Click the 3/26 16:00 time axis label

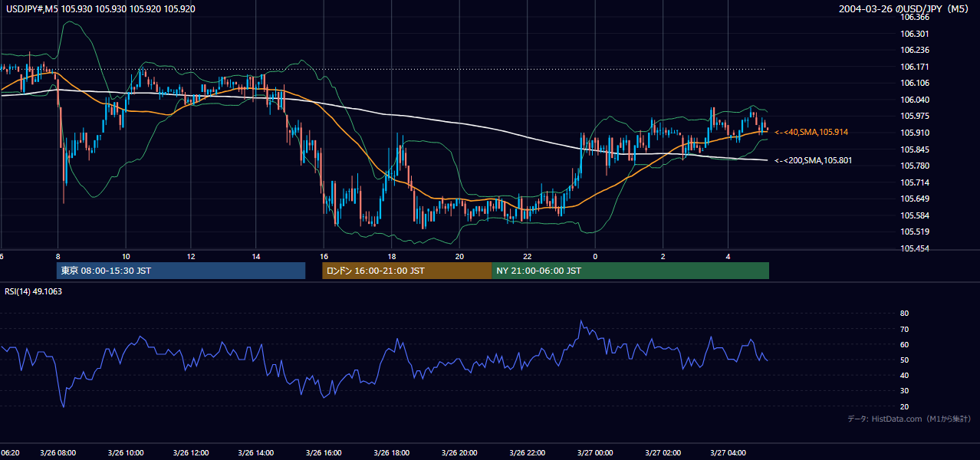point(324,452)
